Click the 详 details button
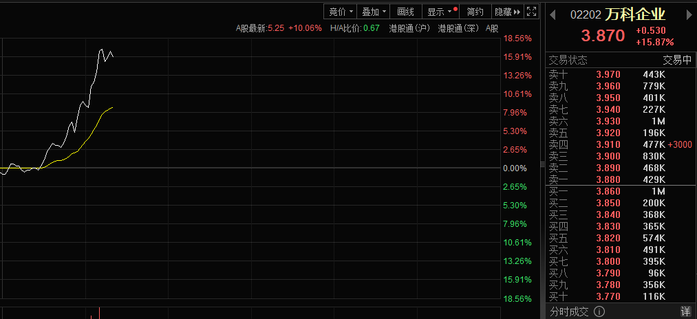 (x=685, y=311)
